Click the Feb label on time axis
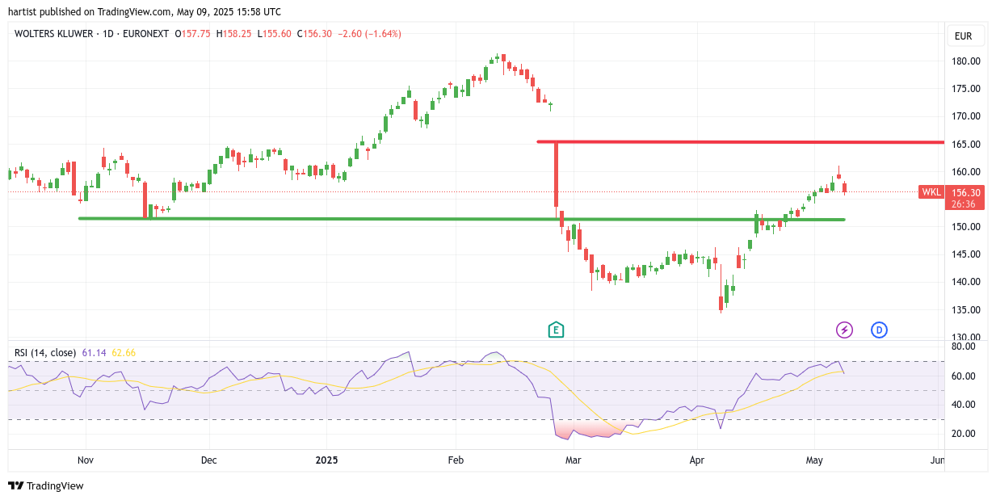Image resolution: width=996 pixels, height=500 pixels. coord(456,460)
